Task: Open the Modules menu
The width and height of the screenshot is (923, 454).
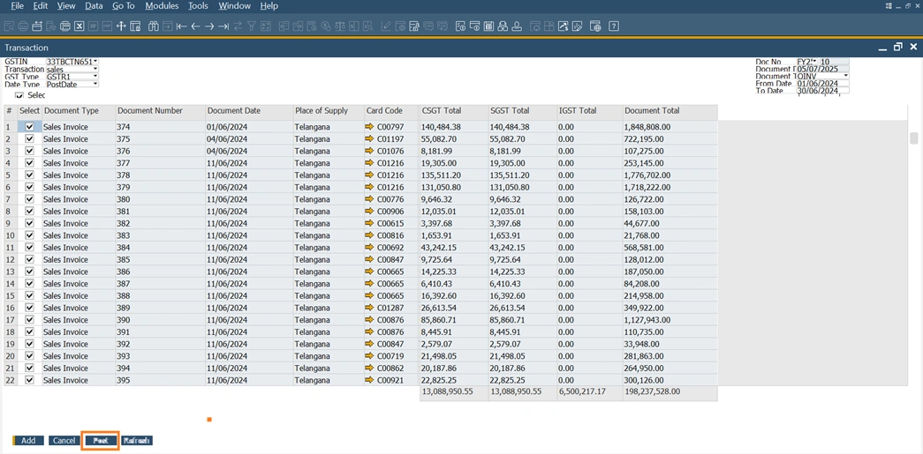Action: [x=162, y=6]
